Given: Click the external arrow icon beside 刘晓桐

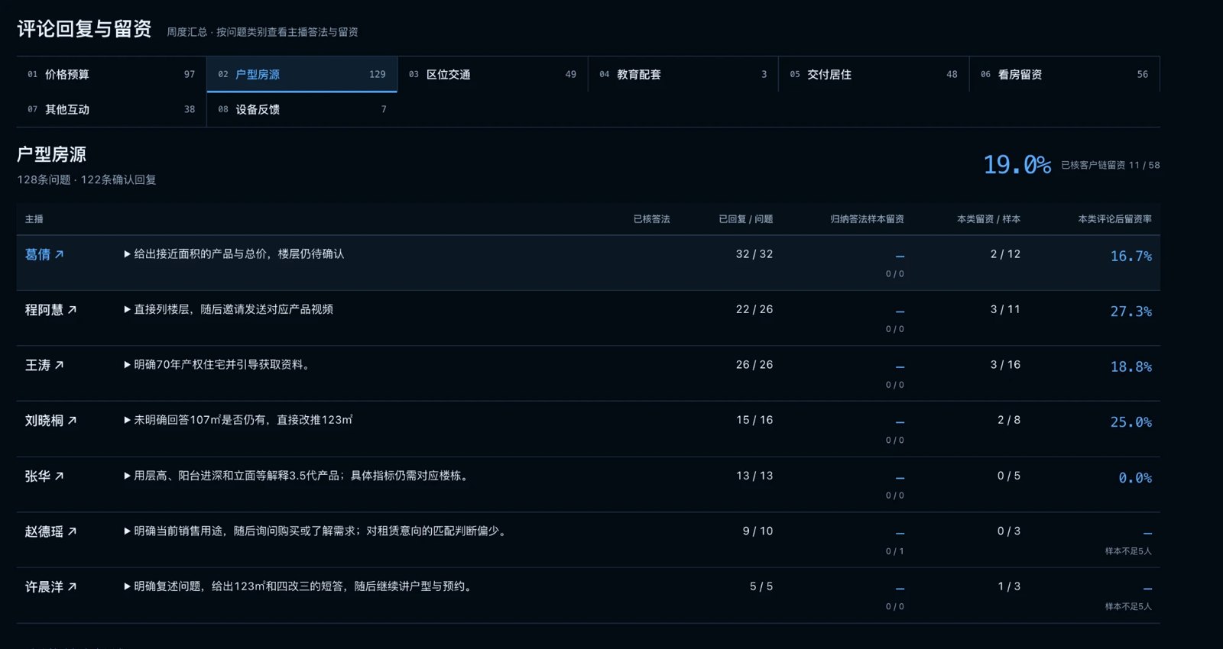Looking at the screenshot, I should point(72,421).
